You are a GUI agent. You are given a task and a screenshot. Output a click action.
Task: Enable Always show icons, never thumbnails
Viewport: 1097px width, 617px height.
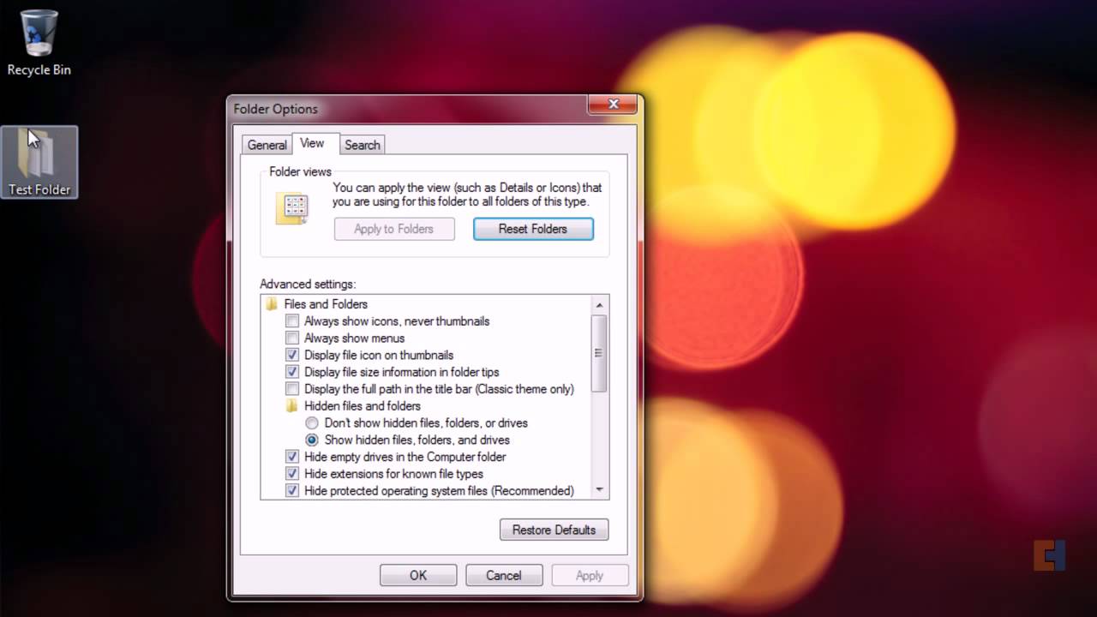[292, 321]
